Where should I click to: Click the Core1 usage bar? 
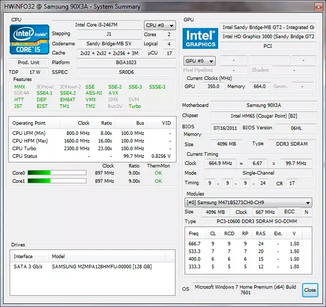click(x=57, y=181)
